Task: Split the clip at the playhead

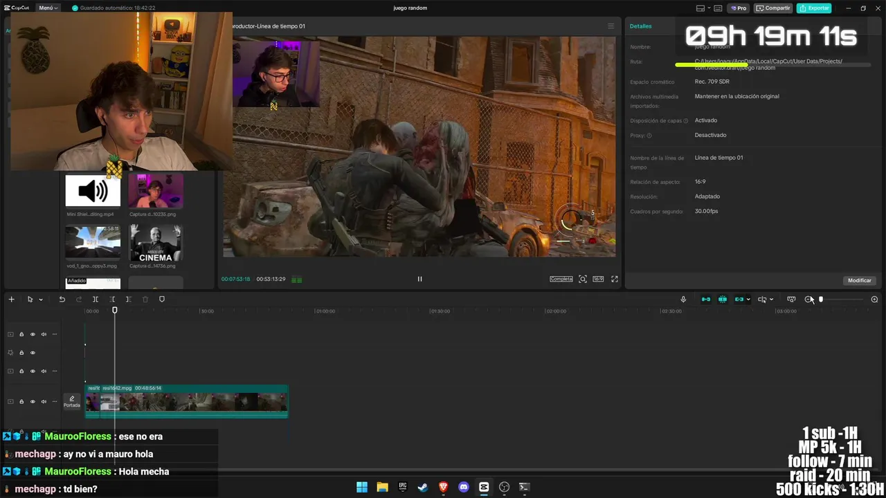Action: click(96, 299)
